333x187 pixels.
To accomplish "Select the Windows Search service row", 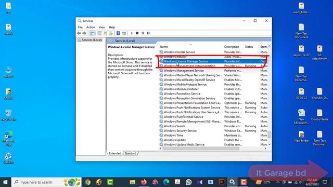I will point(213,126).
